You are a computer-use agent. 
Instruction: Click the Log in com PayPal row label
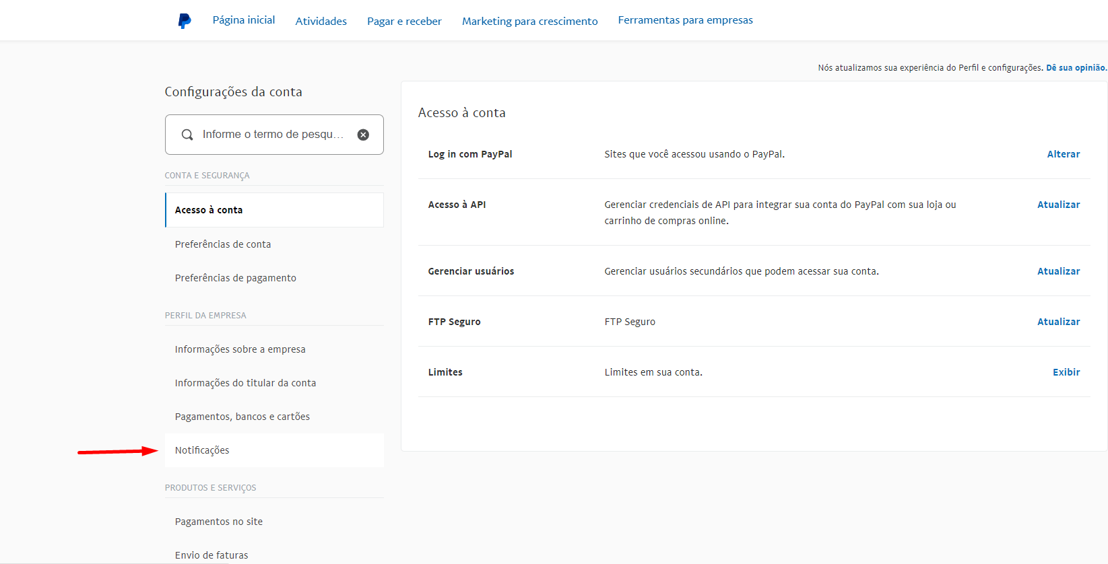coord(470,154)
